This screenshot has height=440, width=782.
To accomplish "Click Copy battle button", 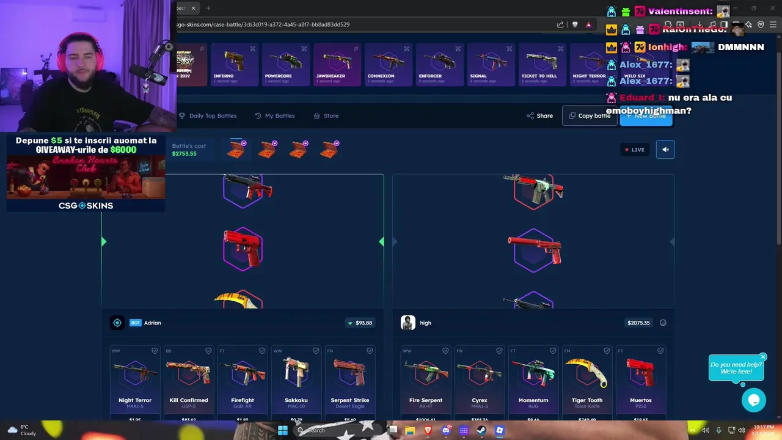I will 590,116.
